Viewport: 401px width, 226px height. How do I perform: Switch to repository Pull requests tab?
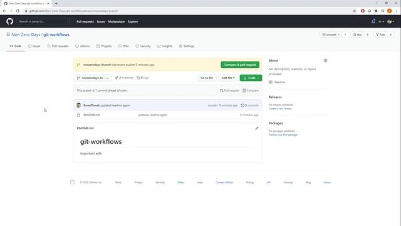pos(58,46)
